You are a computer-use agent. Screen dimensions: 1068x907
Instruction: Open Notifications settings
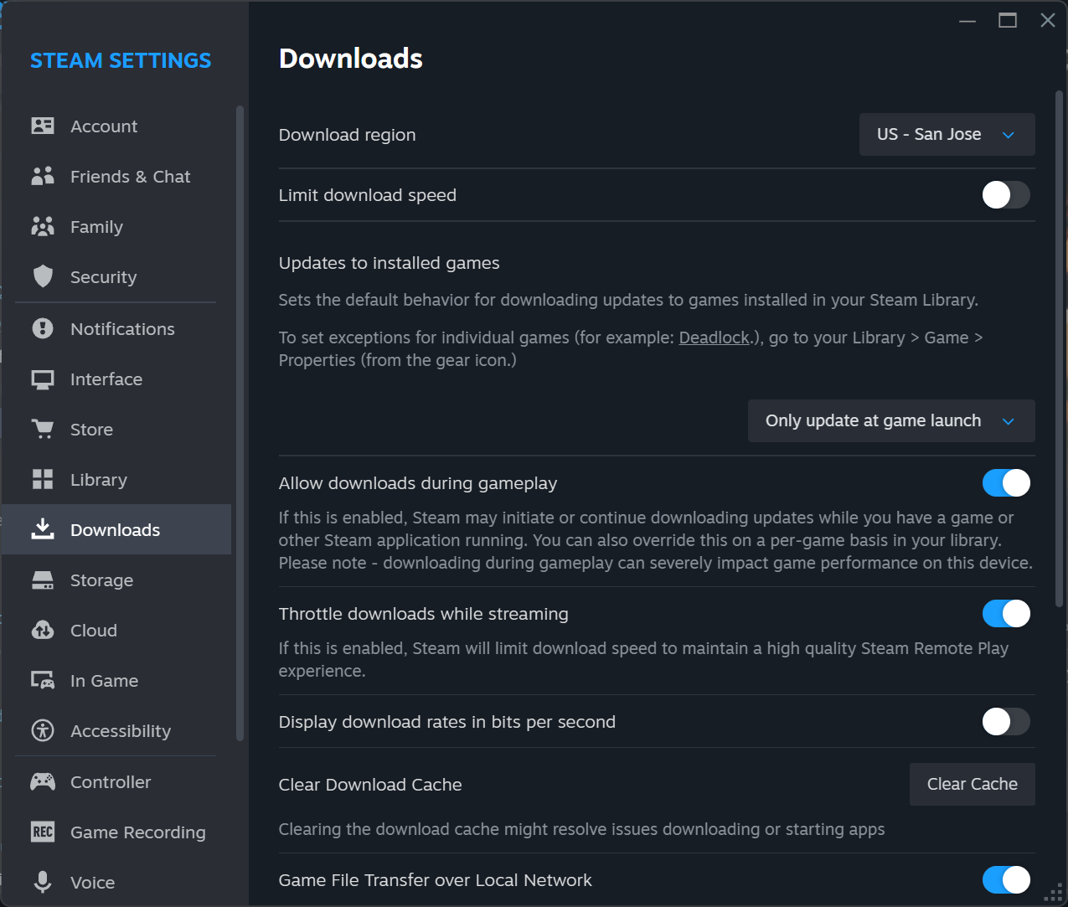pyautogui.click(x=122, y=329)
